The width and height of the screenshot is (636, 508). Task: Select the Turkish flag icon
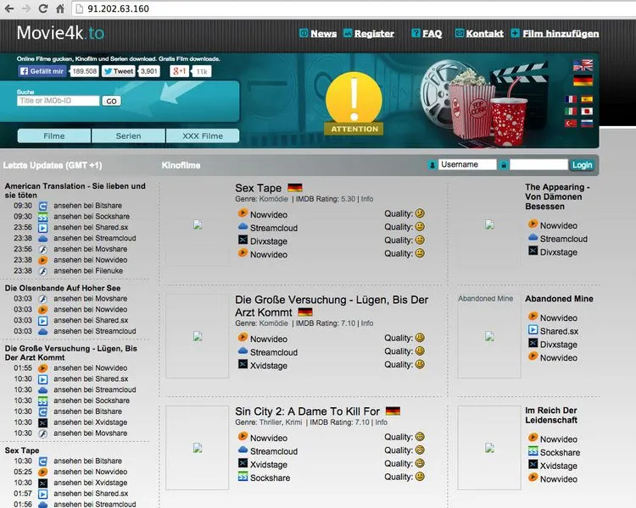pos(571,123)
